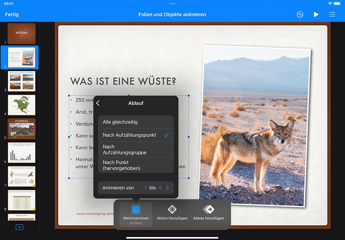Click the 09:41 clock in the status bar
345x240 pixels.
[x=8, y=3]
